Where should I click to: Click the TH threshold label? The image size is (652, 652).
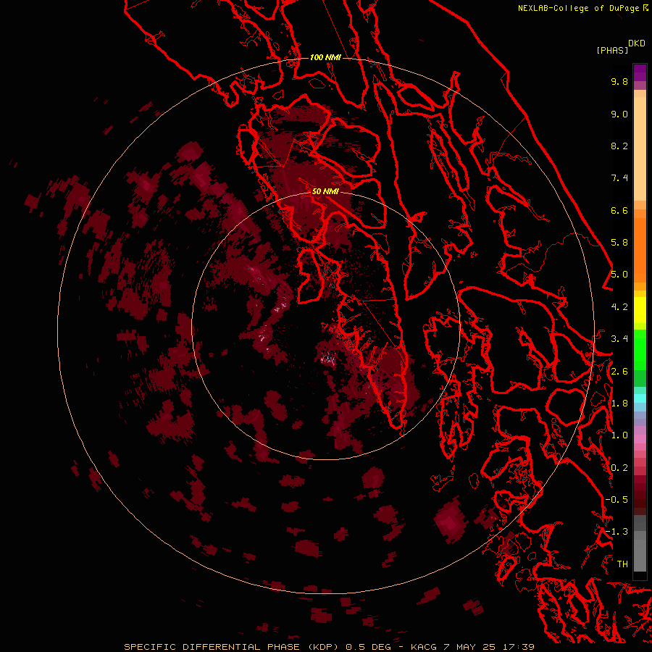622,564
